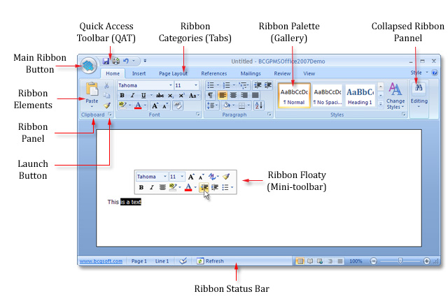Toggle Italic in the ribbon Font panel
Viewport: 448px width, 301px height.
click(x=132, y=96)
